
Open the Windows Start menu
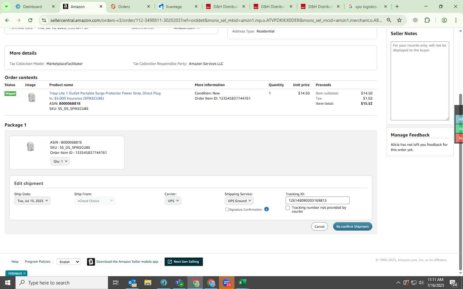8,283
